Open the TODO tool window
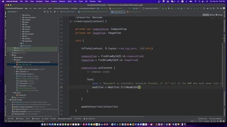The image size is (227, 127). click(x=11, y=119)
